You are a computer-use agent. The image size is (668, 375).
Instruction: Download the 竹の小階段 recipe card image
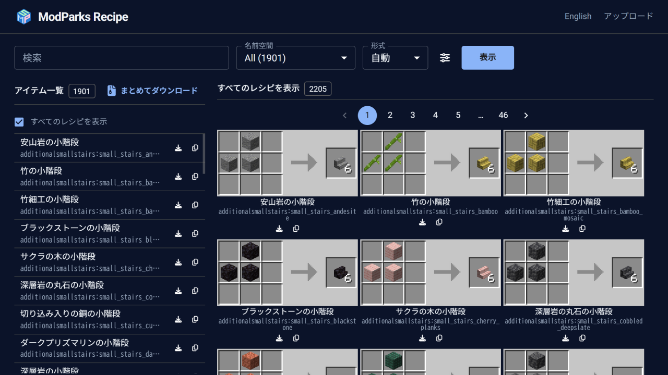(422, 222)
